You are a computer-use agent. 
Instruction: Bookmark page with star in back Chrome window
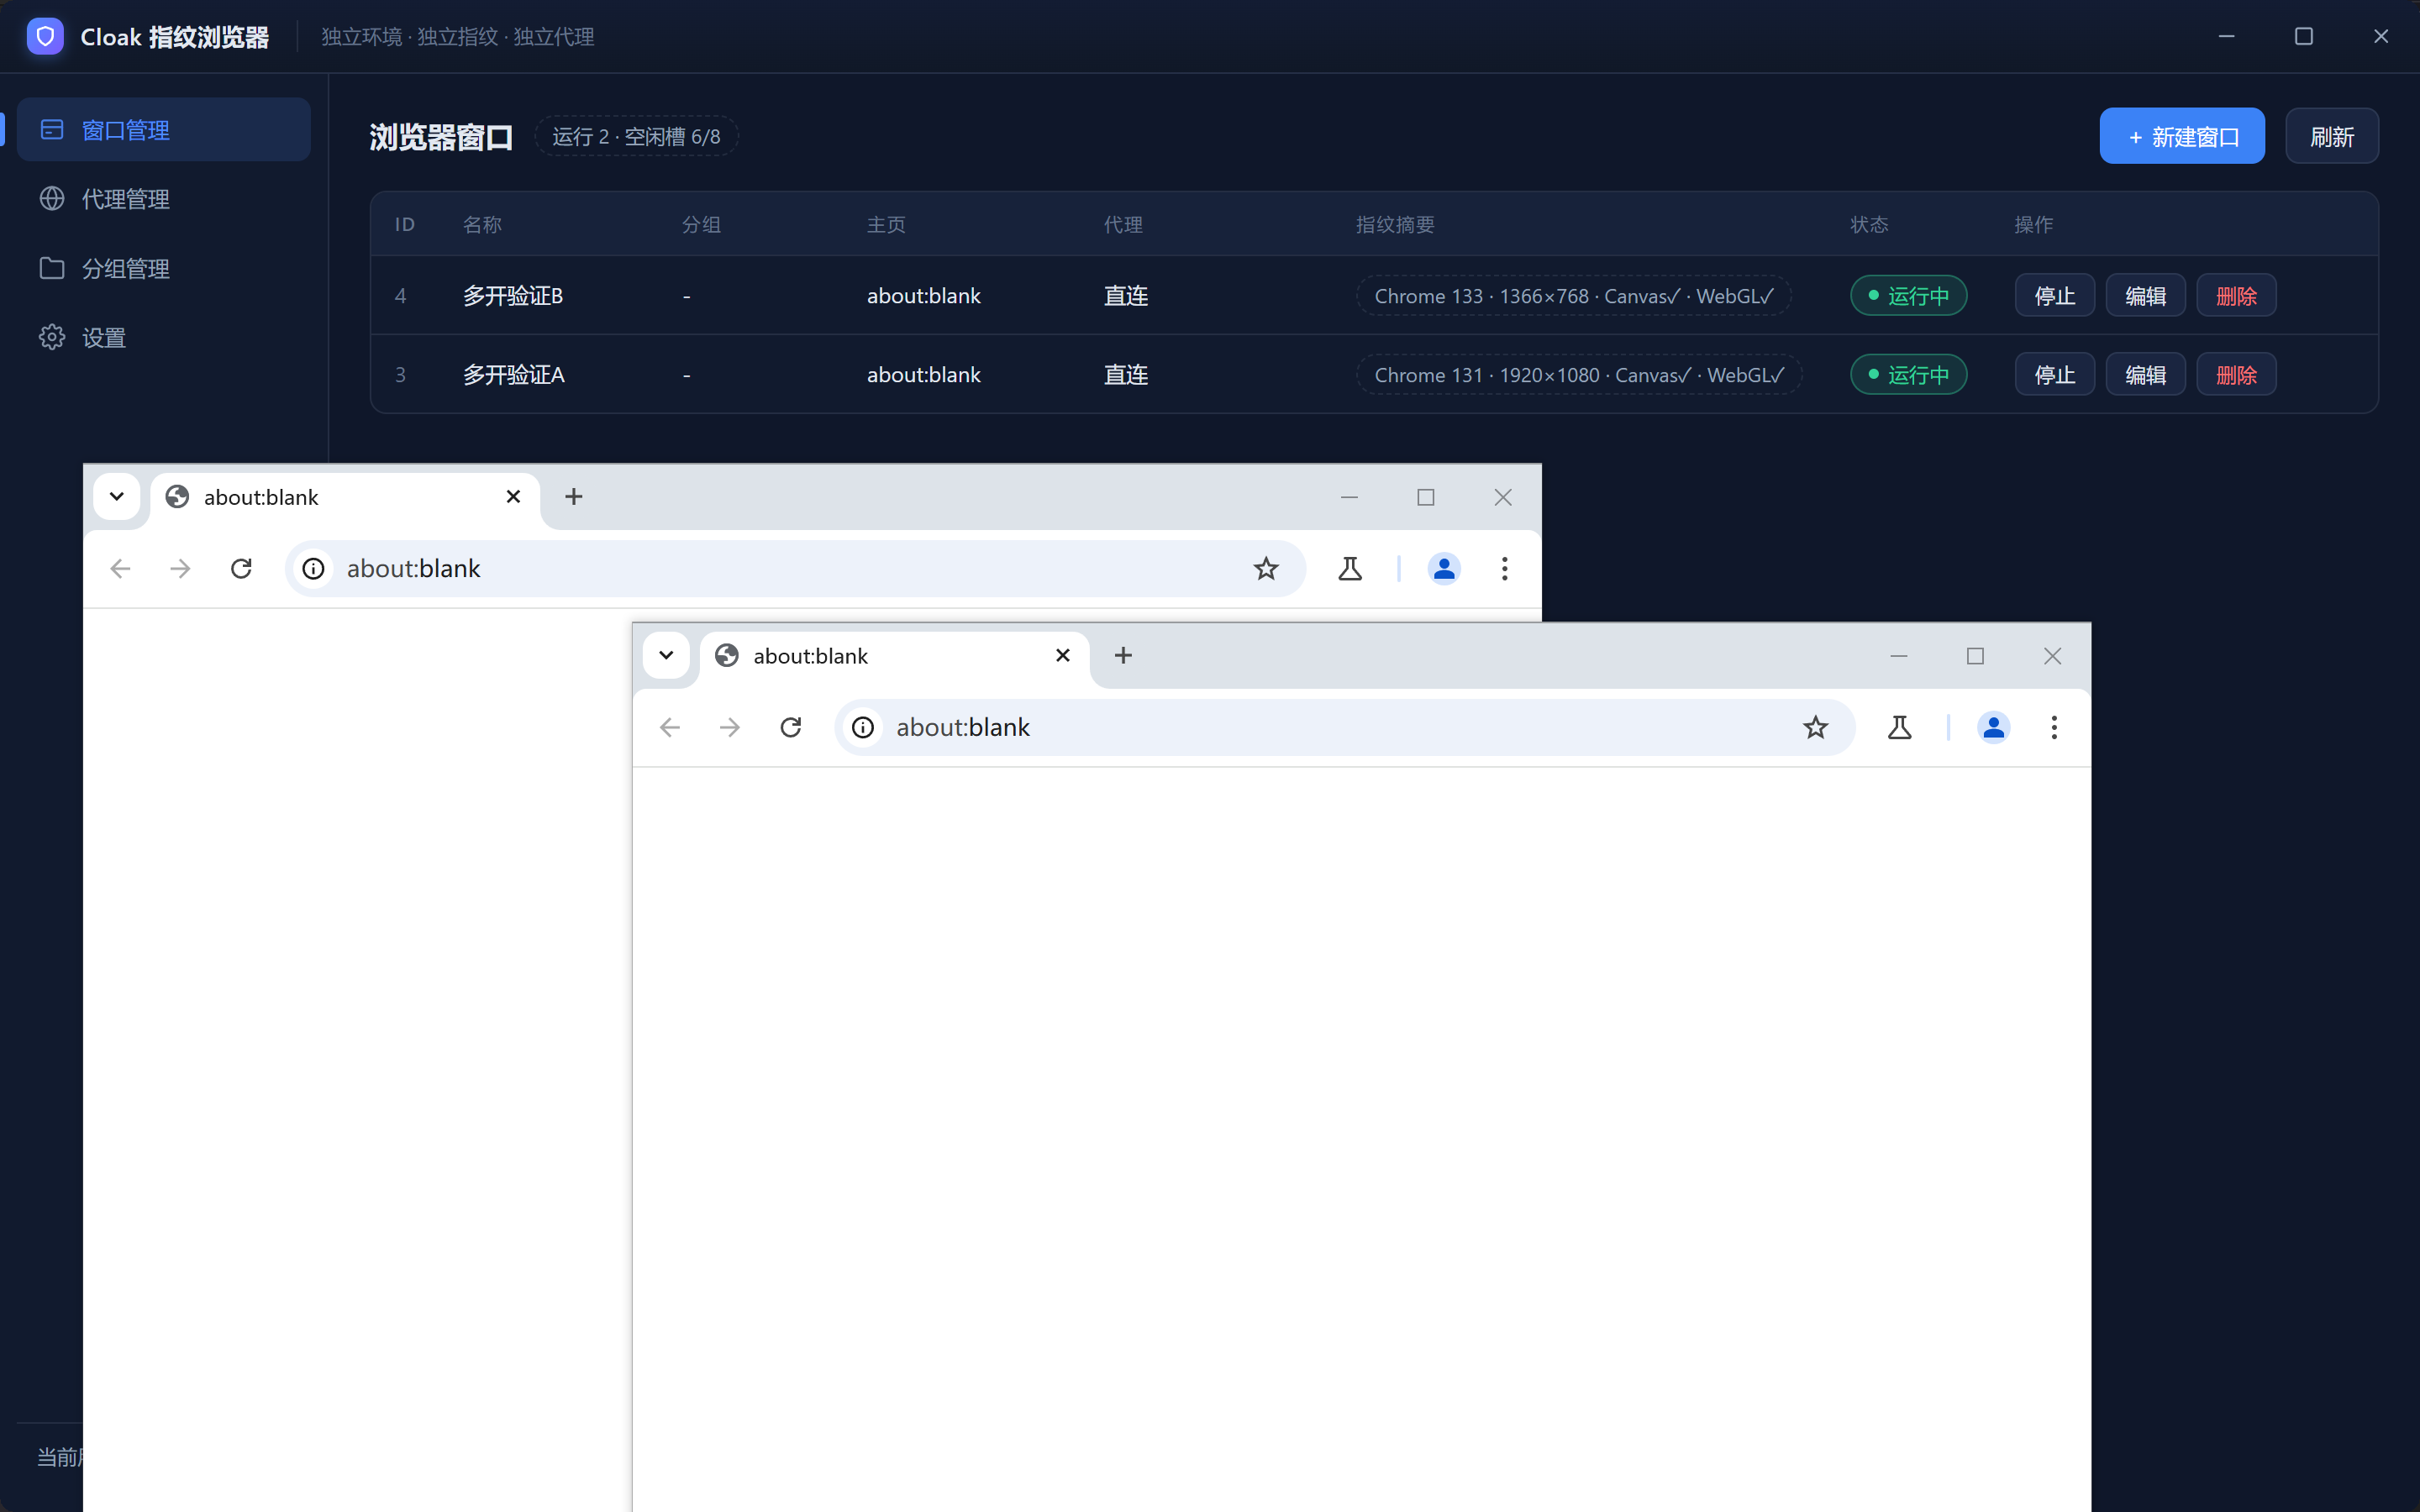pyautogui.click(x=1266, y=569)
